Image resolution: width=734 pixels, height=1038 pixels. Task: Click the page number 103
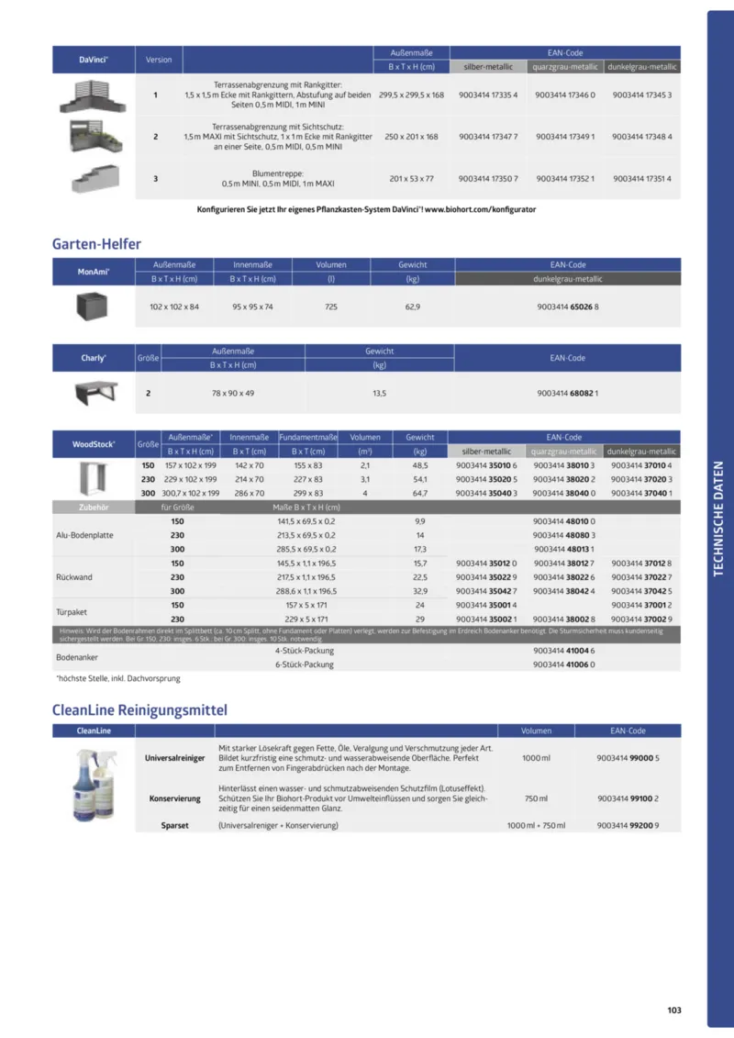674,1010
